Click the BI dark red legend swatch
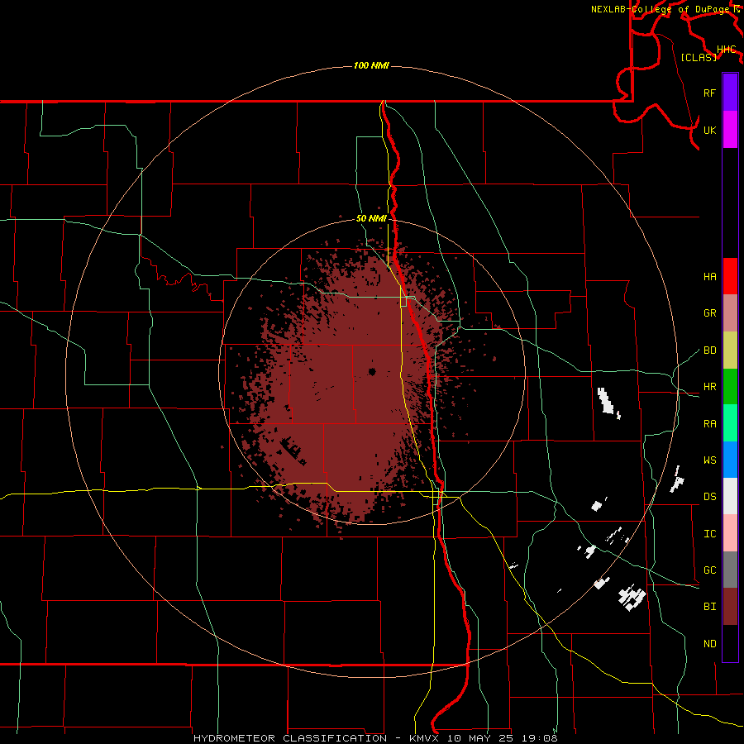Image resolution: width=744 pixels, height=744 pixels. pyautogui.click(x=730, y=607)
